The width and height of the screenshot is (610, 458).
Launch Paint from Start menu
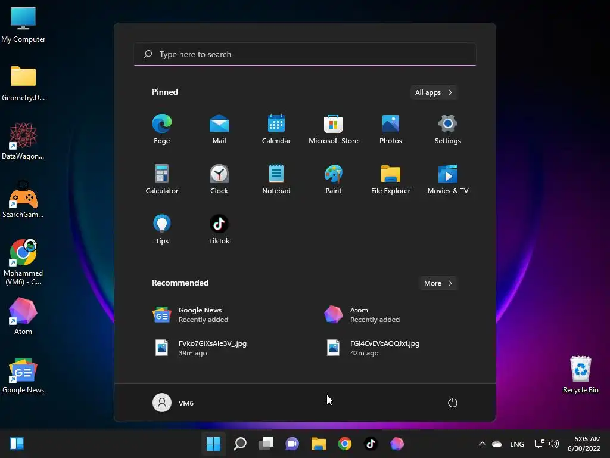[x=334, y=179]
